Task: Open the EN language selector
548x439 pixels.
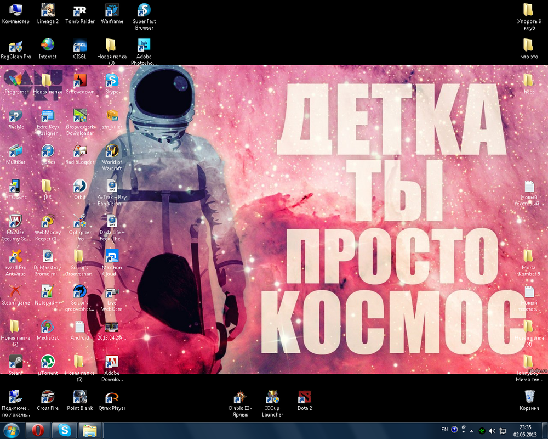Action: [445, 430]
